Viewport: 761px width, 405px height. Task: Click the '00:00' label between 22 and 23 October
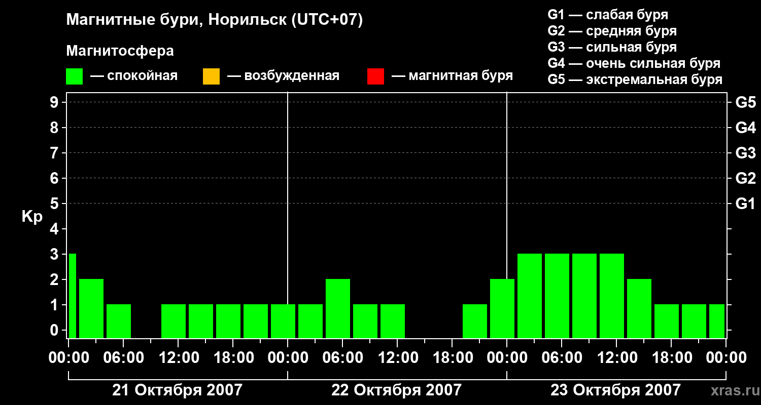(507, 358)
